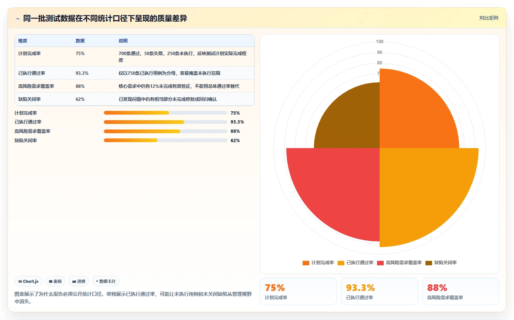Click the 缺陷关闭率 label left of its progress bar

[x=26, y=141]
